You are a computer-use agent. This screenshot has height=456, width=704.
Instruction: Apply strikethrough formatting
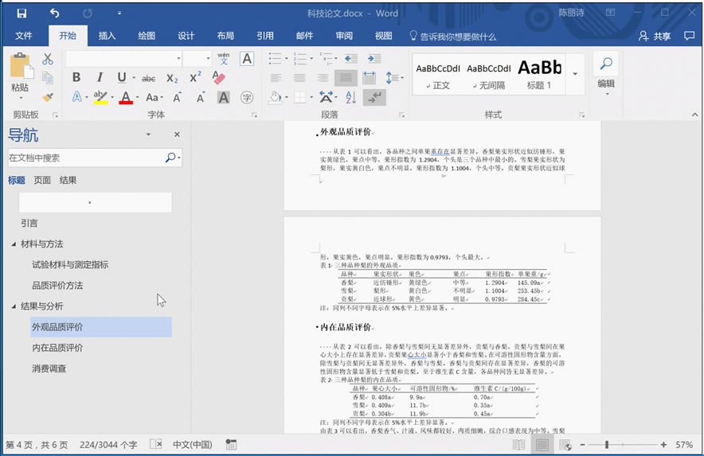pyautogui.click(x=149, y=79)
